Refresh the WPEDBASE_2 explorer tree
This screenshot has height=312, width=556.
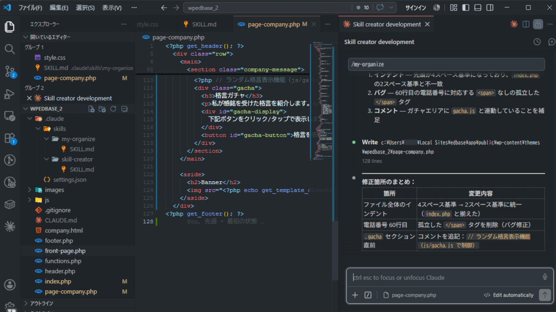coord(113,109)
